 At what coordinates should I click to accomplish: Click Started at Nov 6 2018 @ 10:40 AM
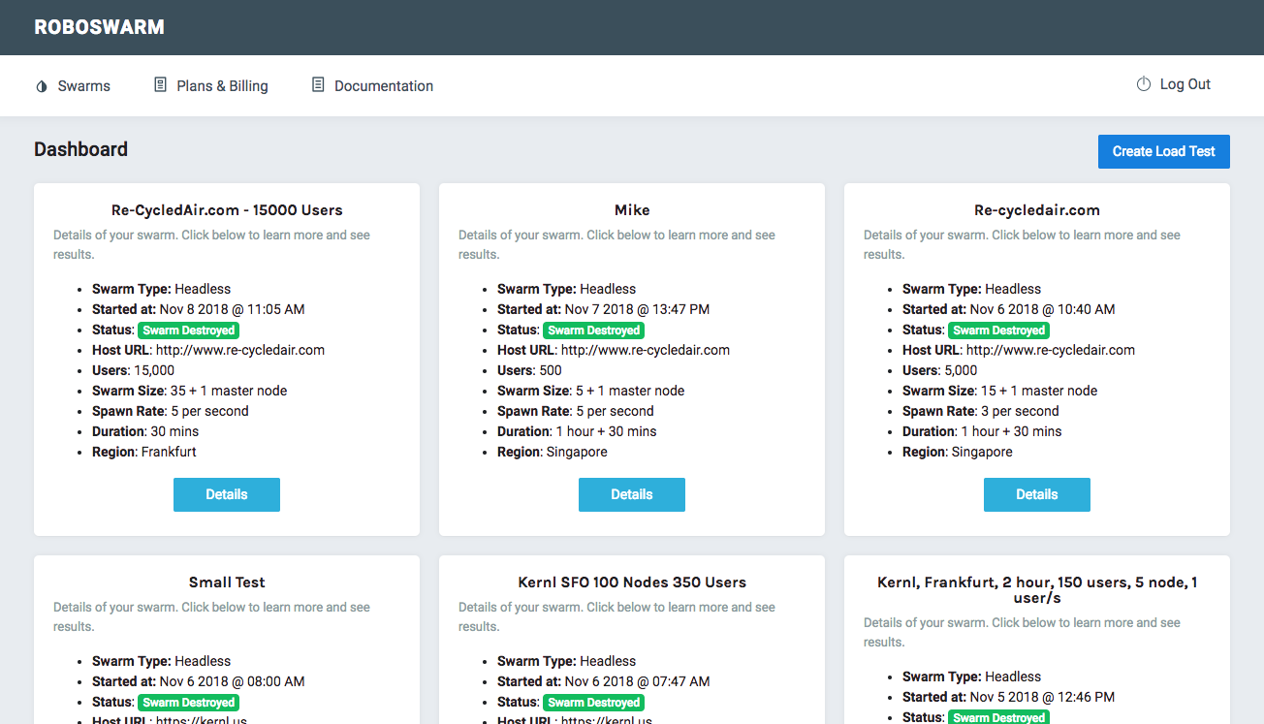click(x=1009, y=309)
